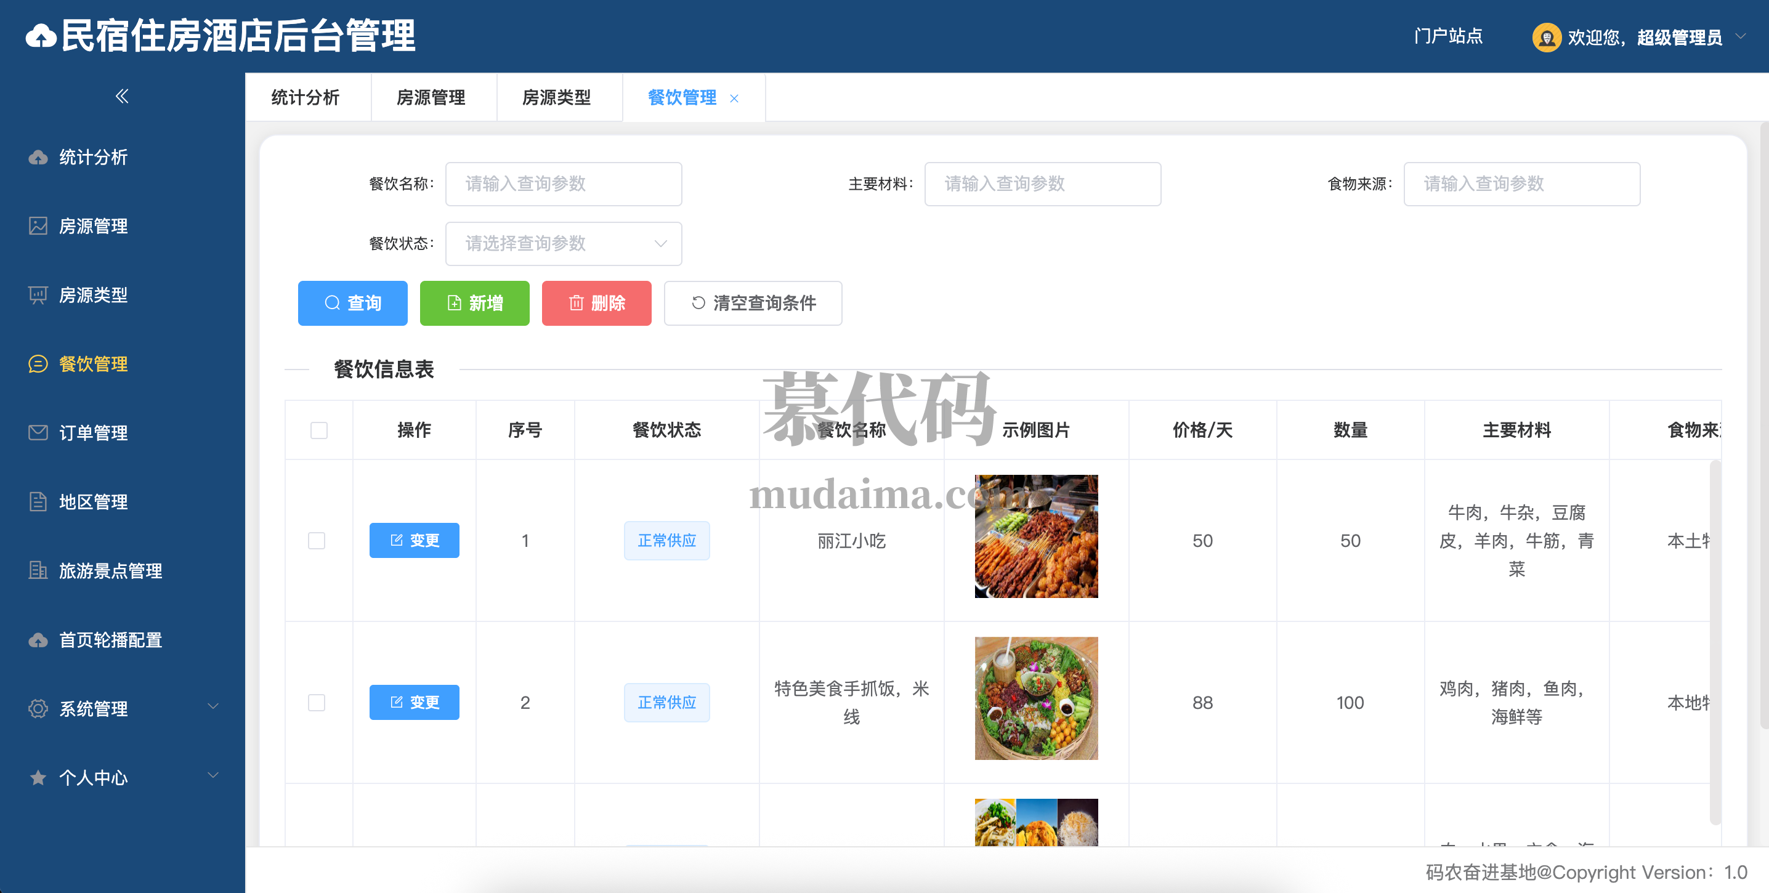Toggle the select-all checkbox in table header
Viewport: 1769px width, 893px height.
(x=318, y=430)
